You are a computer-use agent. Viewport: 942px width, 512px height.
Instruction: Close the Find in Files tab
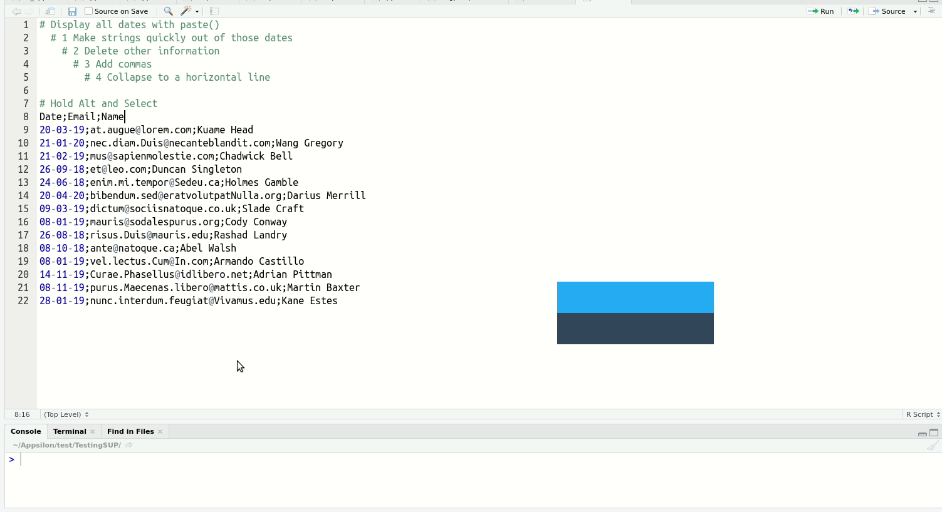(x=160, y=431)
